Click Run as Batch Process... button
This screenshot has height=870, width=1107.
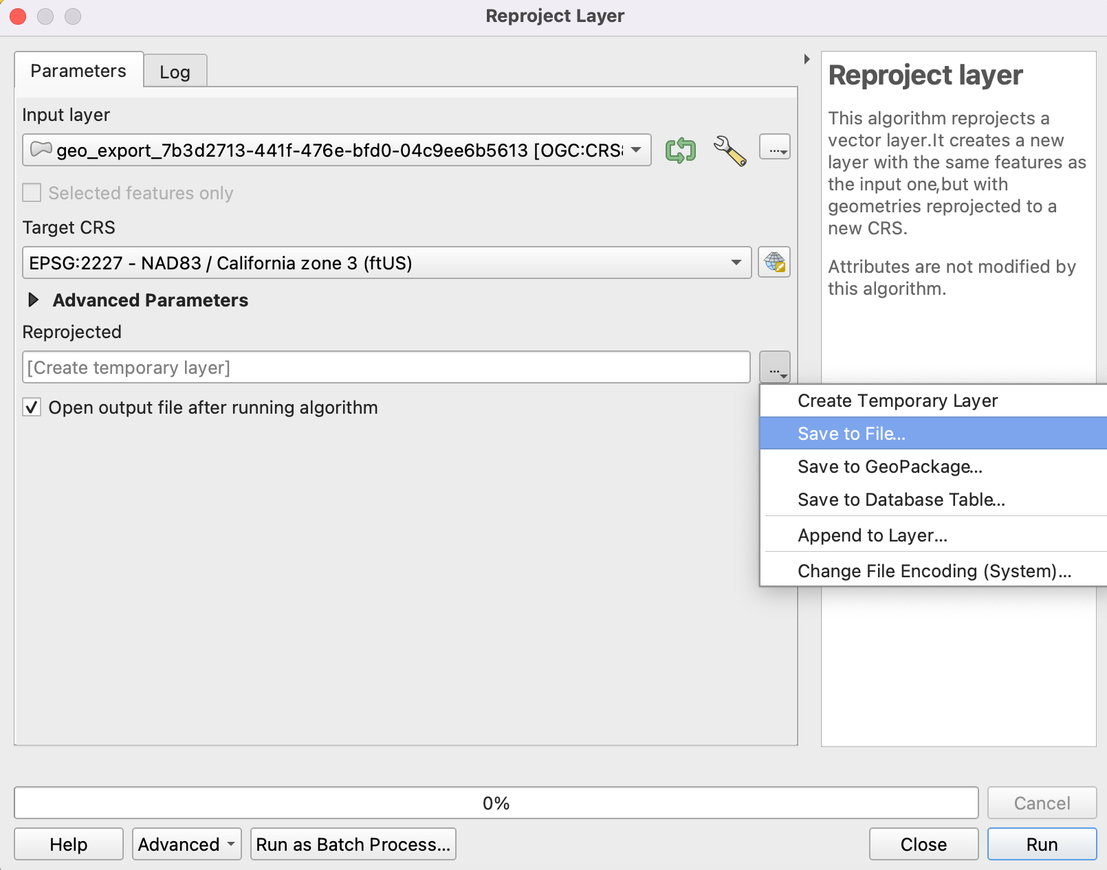tap(353, 845)
